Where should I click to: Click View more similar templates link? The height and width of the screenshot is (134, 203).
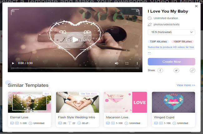(186, 85)
